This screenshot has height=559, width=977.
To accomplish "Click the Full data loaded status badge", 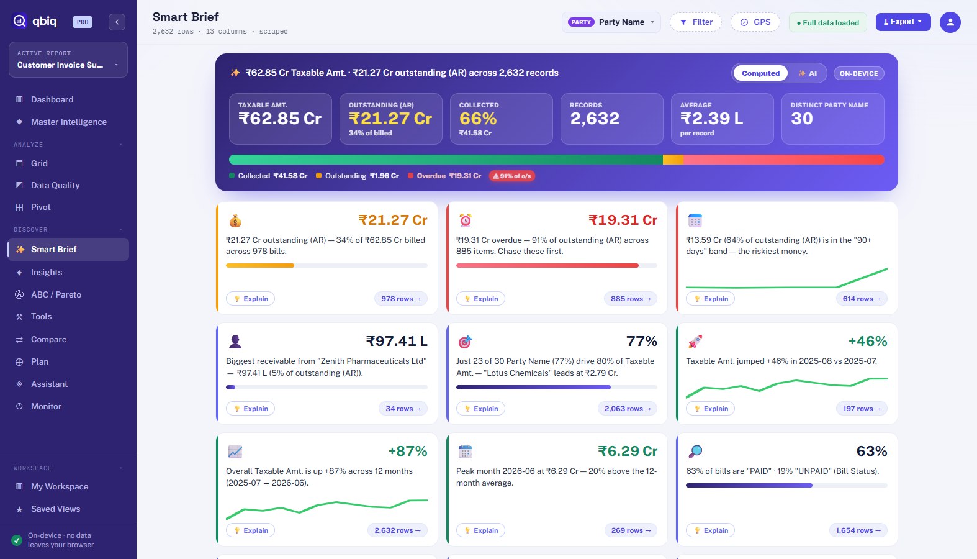I will 828,22.
